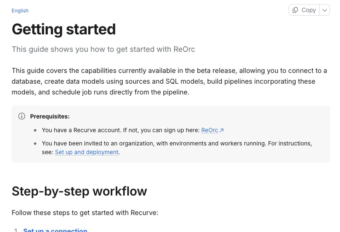Viewport: 340px width, 232px height.
Task: Click the subtitle about getting started with ReOrc
Action: tap(103, 49)
